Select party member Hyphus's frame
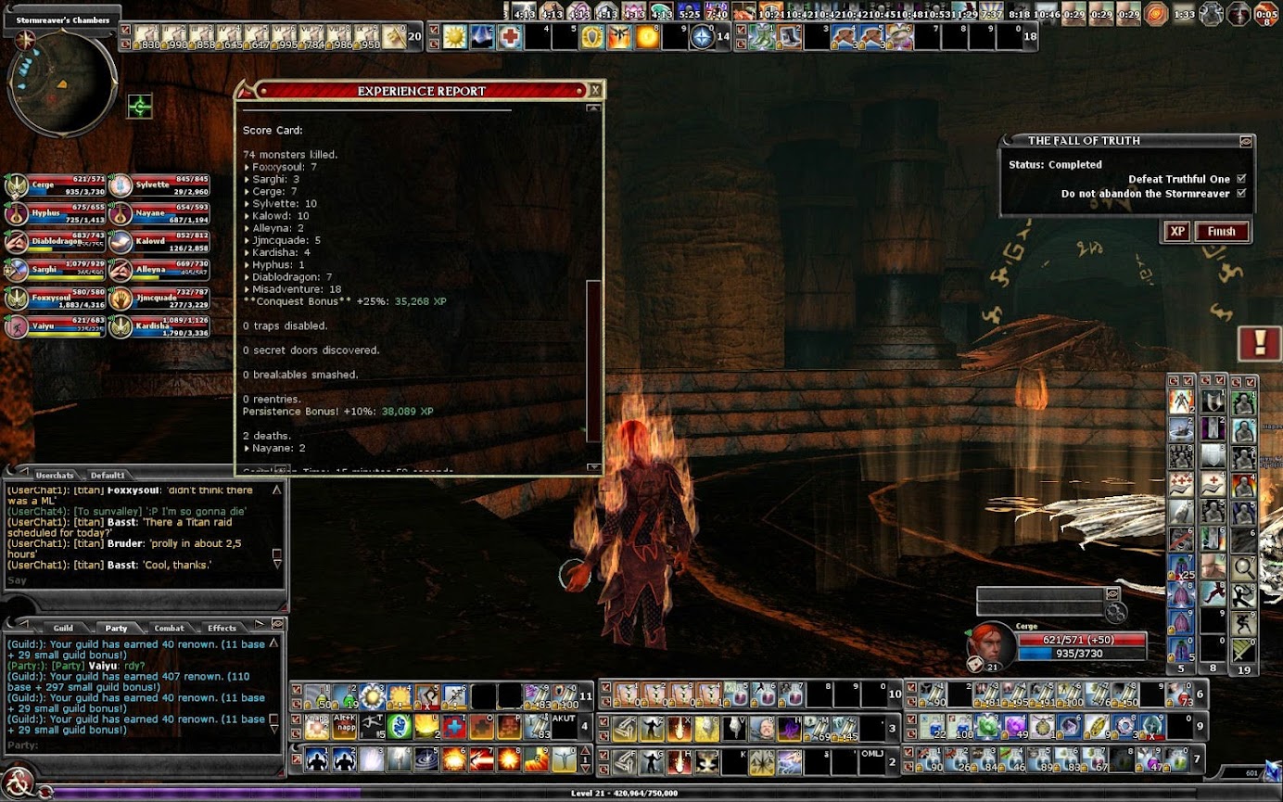 click(56, 214)
